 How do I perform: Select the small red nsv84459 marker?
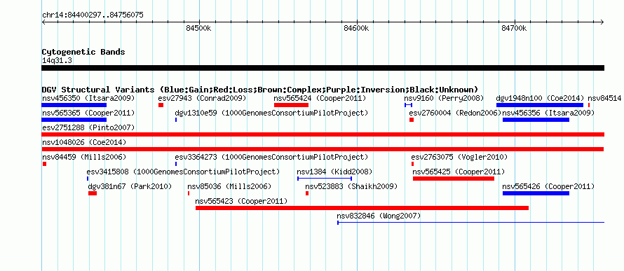[45, 164]
